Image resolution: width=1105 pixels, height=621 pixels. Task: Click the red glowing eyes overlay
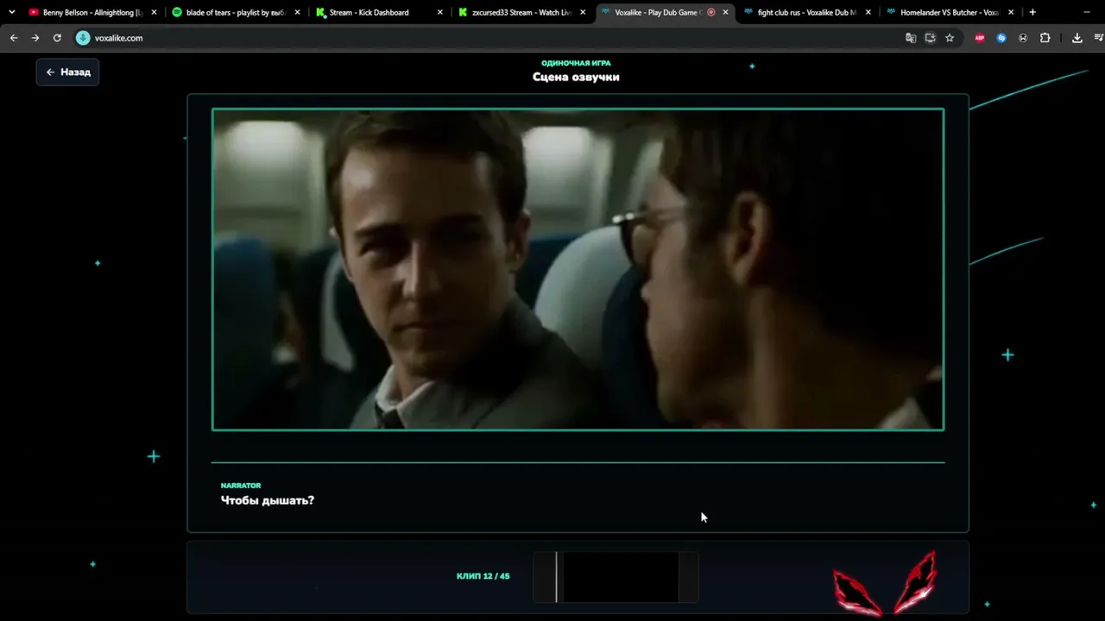pos(885,582)
